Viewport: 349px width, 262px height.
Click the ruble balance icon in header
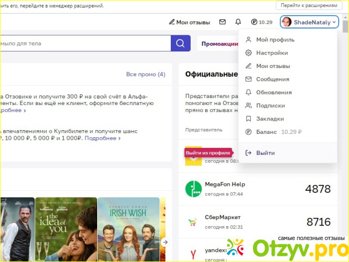point(254,22)
